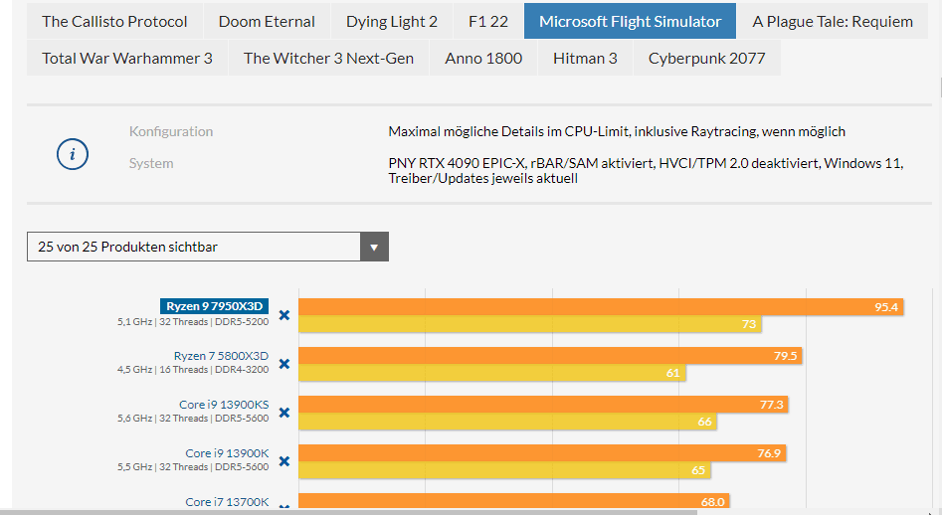Click the yellow bar showing 73
Image resolution: width=942 pixels, height=515 pixels.
tap(530, 324)
